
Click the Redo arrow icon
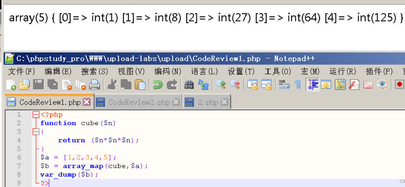click(x=172, y=85)
